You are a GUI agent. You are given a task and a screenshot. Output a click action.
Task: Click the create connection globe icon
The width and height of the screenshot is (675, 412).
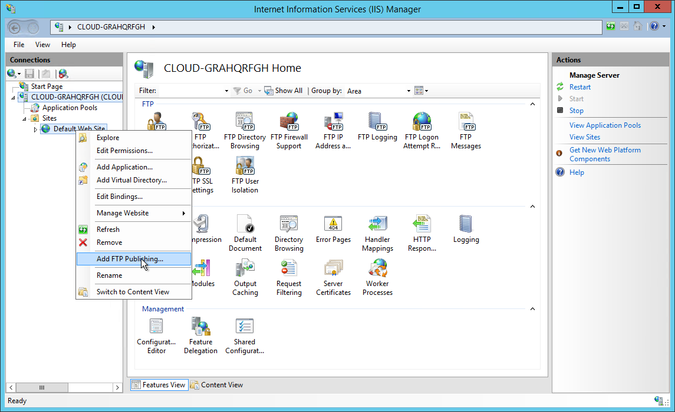pos(12,74)
